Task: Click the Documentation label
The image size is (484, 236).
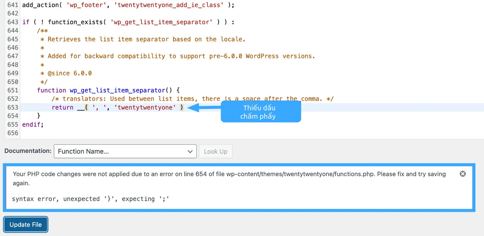Action: (28, 151)
